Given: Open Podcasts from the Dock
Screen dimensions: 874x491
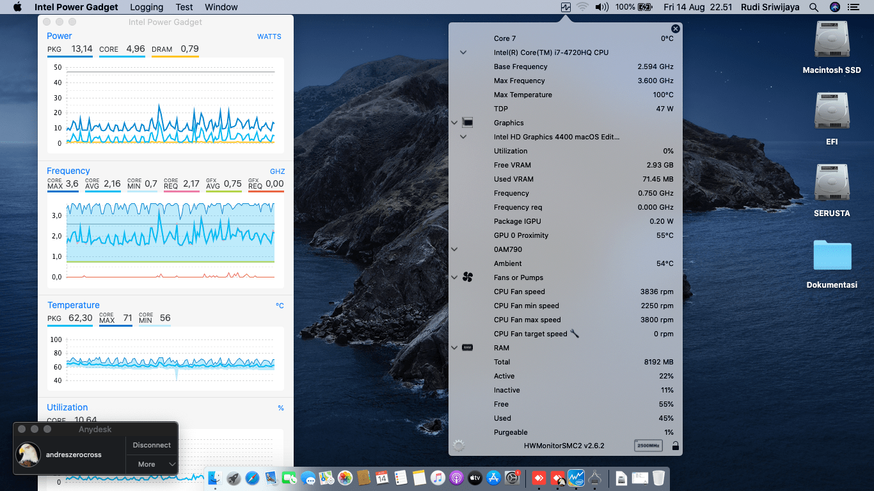Looking at the screenshot, I should (456, 478).
